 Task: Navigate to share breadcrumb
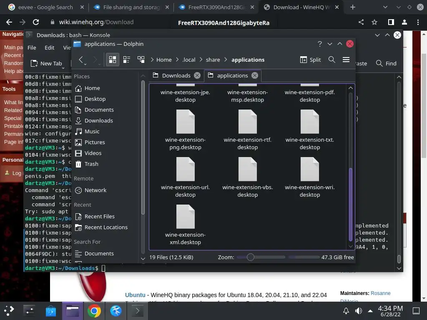coord(213,60)
